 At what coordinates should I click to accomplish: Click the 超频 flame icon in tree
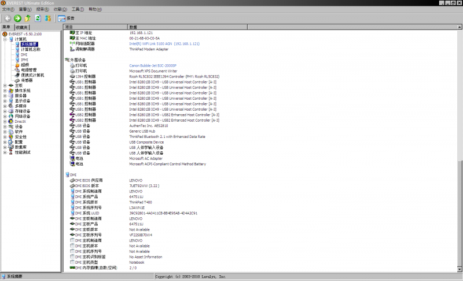point(17,65)
